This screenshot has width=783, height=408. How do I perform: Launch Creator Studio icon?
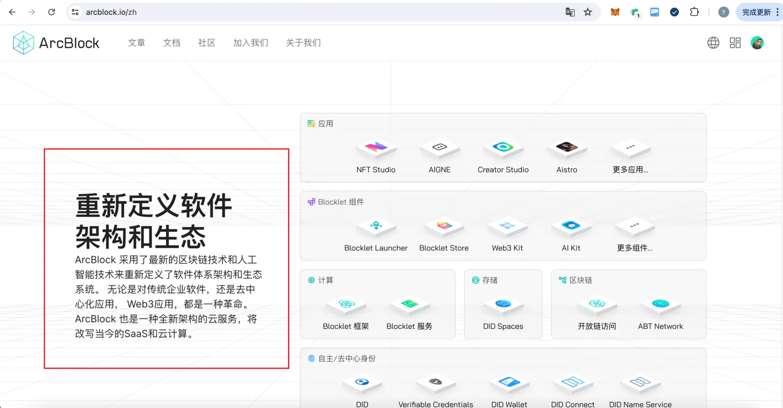coord(503,148)
